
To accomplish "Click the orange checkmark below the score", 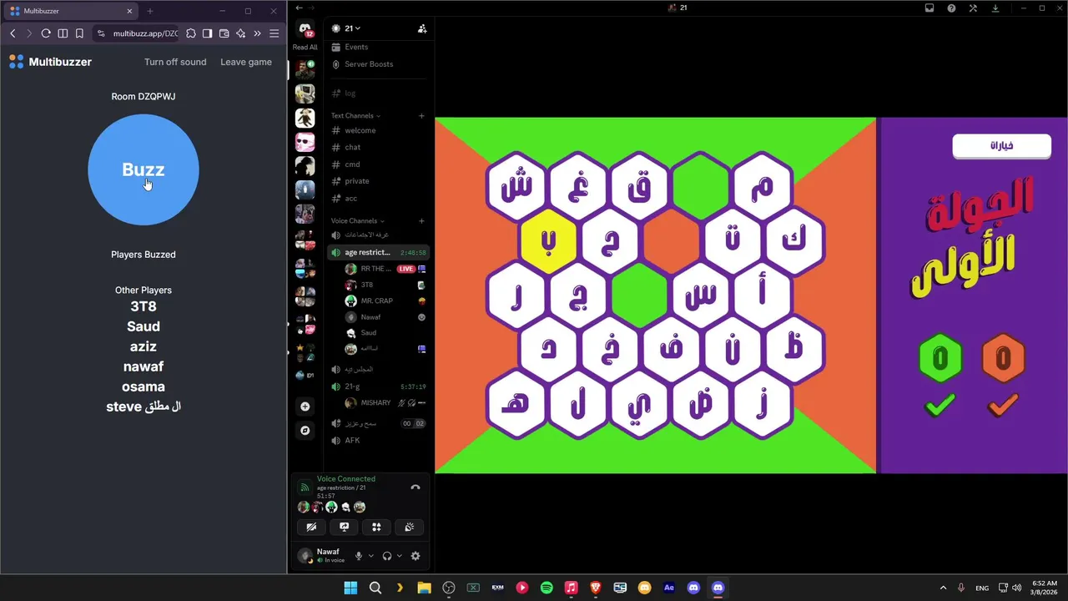I will [1004, 407].
